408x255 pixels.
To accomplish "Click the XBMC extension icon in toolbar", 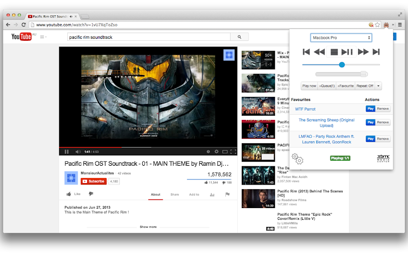I will tap(386, 24).
